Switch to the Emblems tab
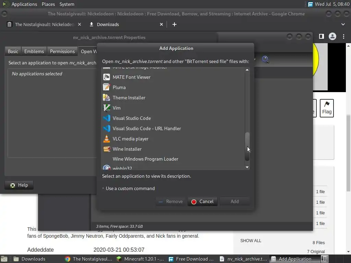The image size is (351, 263). 34,51
